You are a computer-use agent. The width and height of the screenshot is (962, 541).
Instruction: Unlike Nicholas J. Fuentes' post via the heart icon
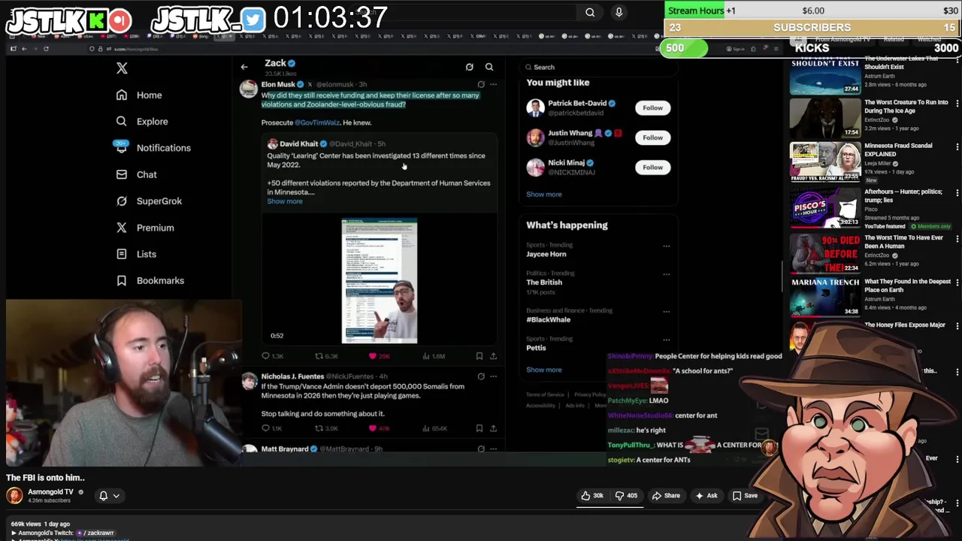click(x=372, y=428)
